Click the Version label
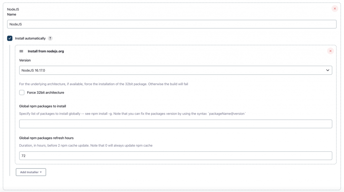Viewport: 344px width, 192px height. 25,60
